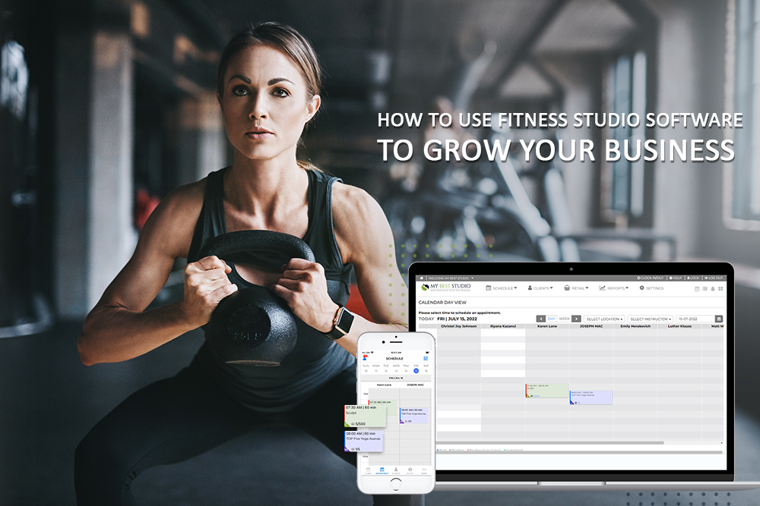
Task: Open the Class tab in phone bottom bar
Action: click(368, 470)
